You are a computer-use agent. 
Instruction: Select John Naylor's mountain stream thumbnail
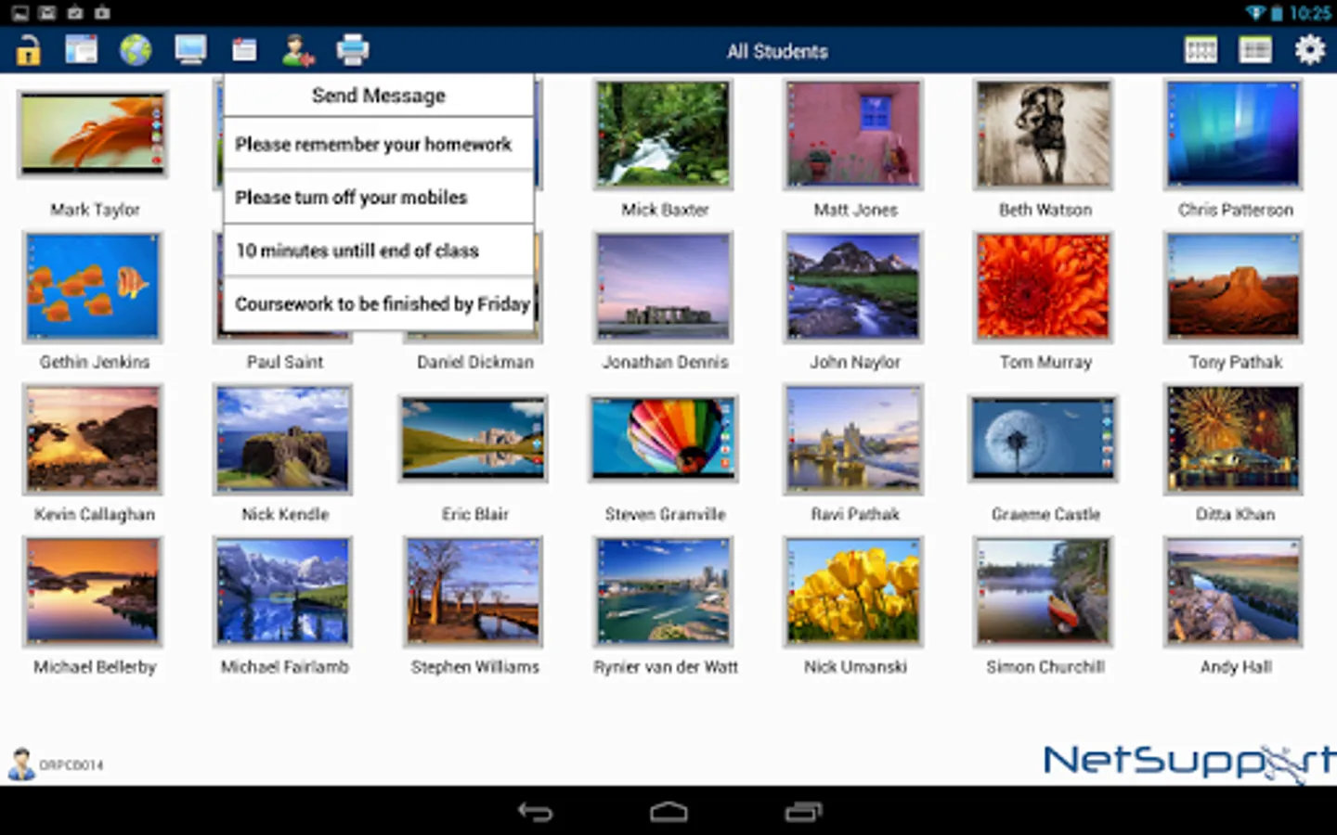coord(854,287)
